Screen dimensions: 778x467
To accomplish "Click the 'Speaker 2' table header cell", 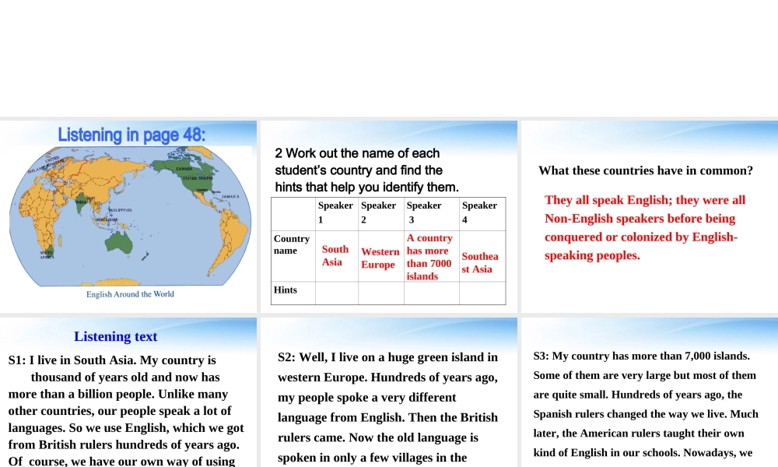I will pos(381,213).
